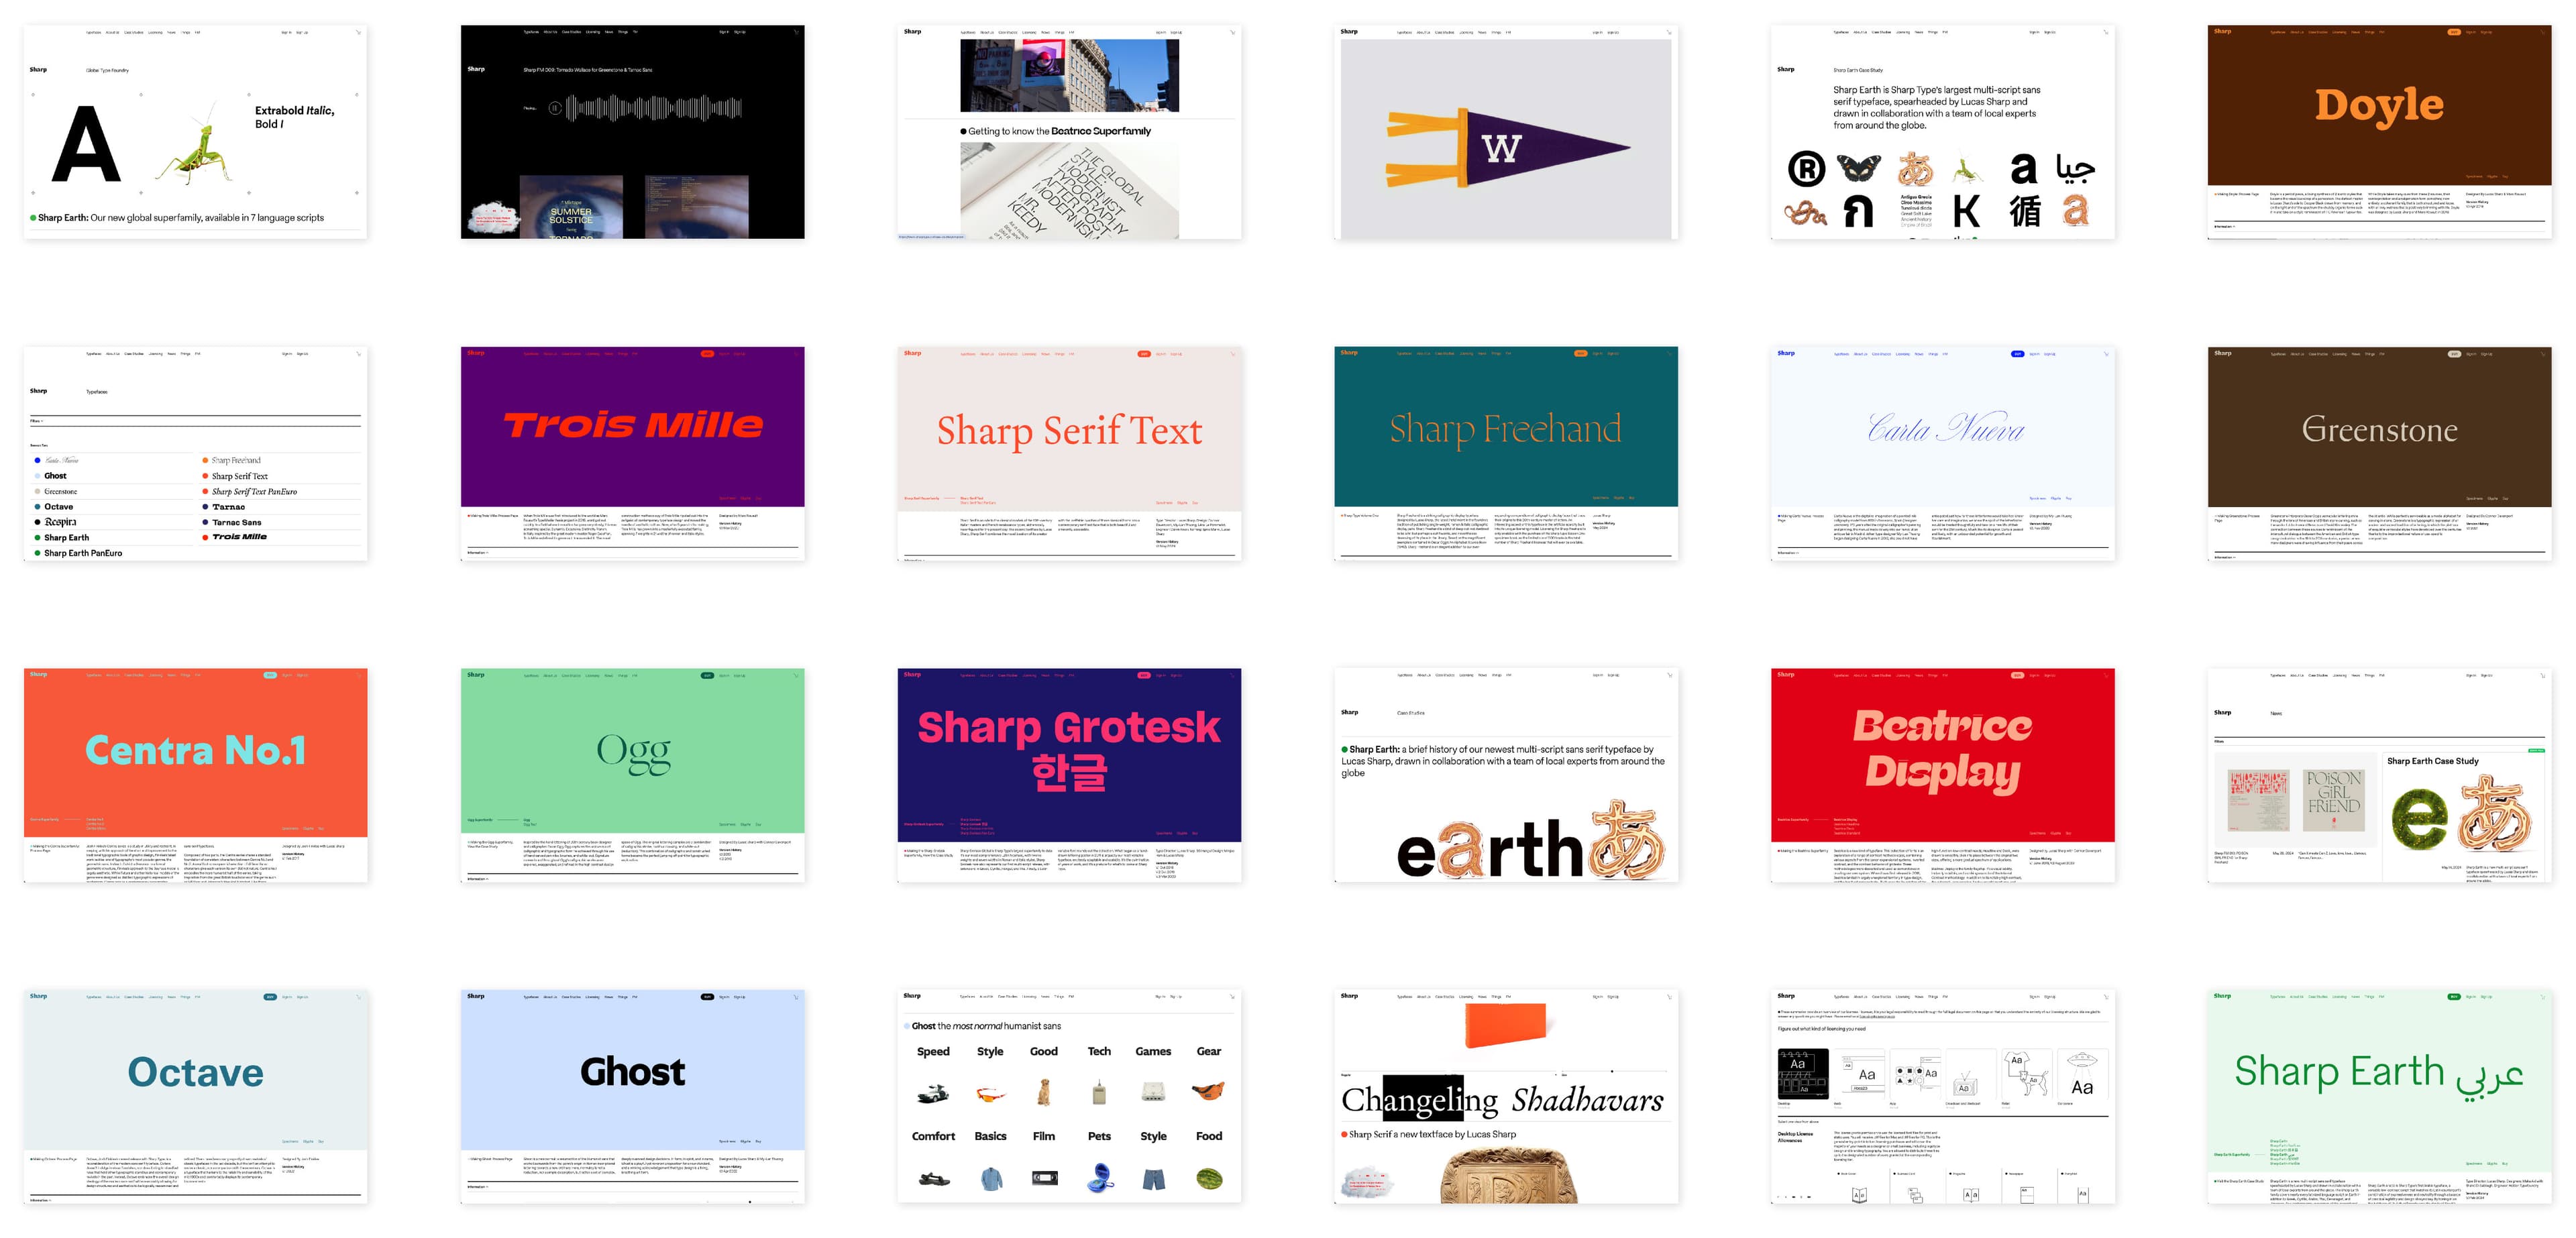Viewport: 2576px width, 1238px height.
Task: Open Ghost in the typefaces list
Action: point(55,476)
